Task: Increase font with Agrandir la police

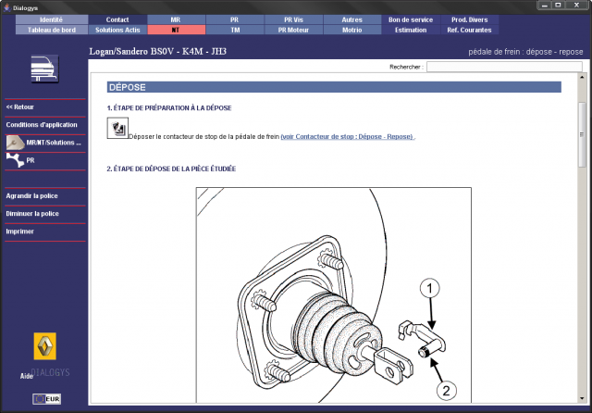Action: 32,196
